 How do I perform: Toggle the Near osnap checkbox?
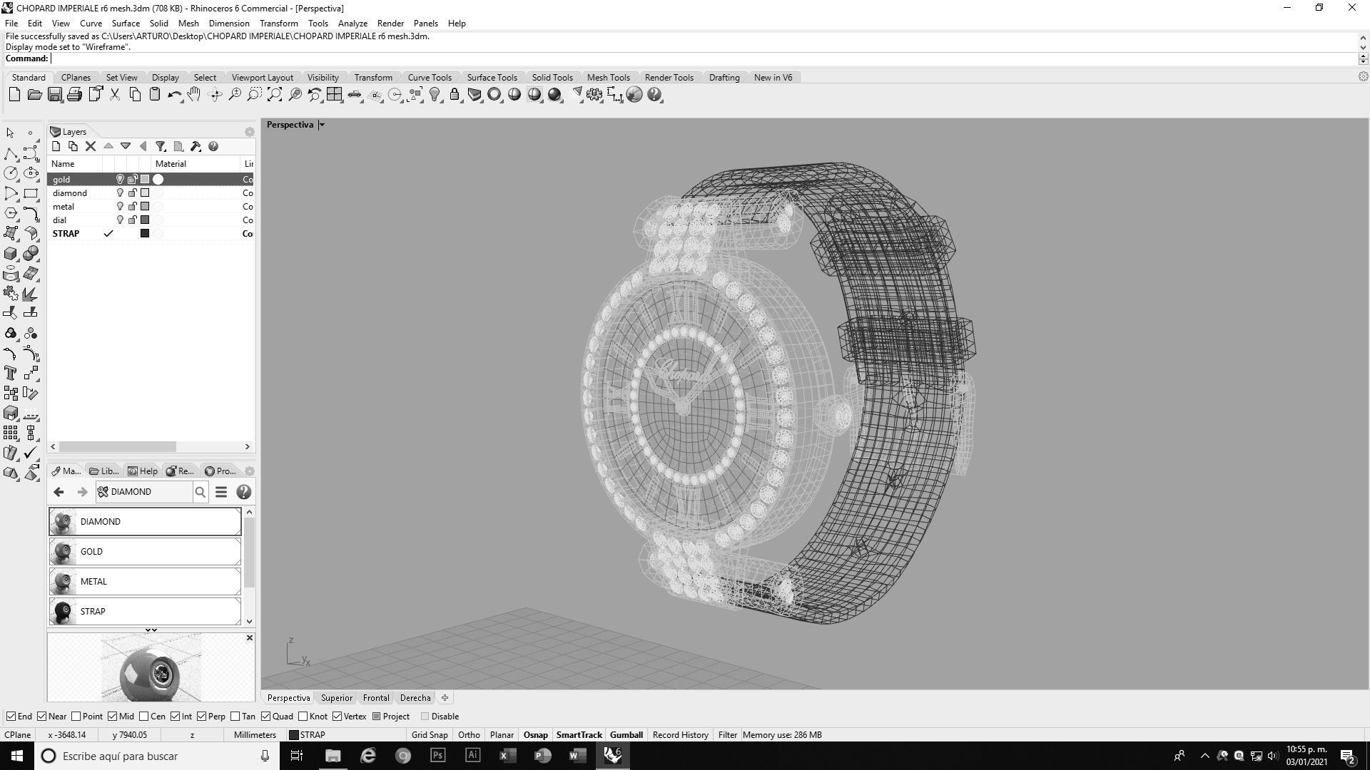[41, 717]
